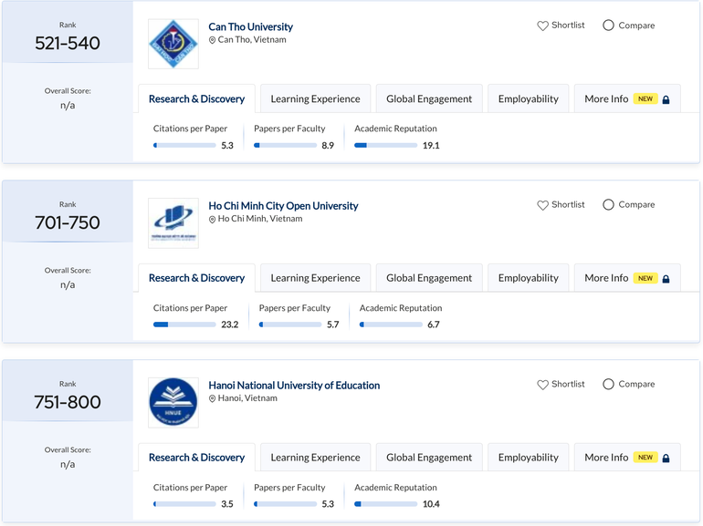
Task: Click Can Tho Academic Reputation score bar
Action: click(x=385, y=146)
